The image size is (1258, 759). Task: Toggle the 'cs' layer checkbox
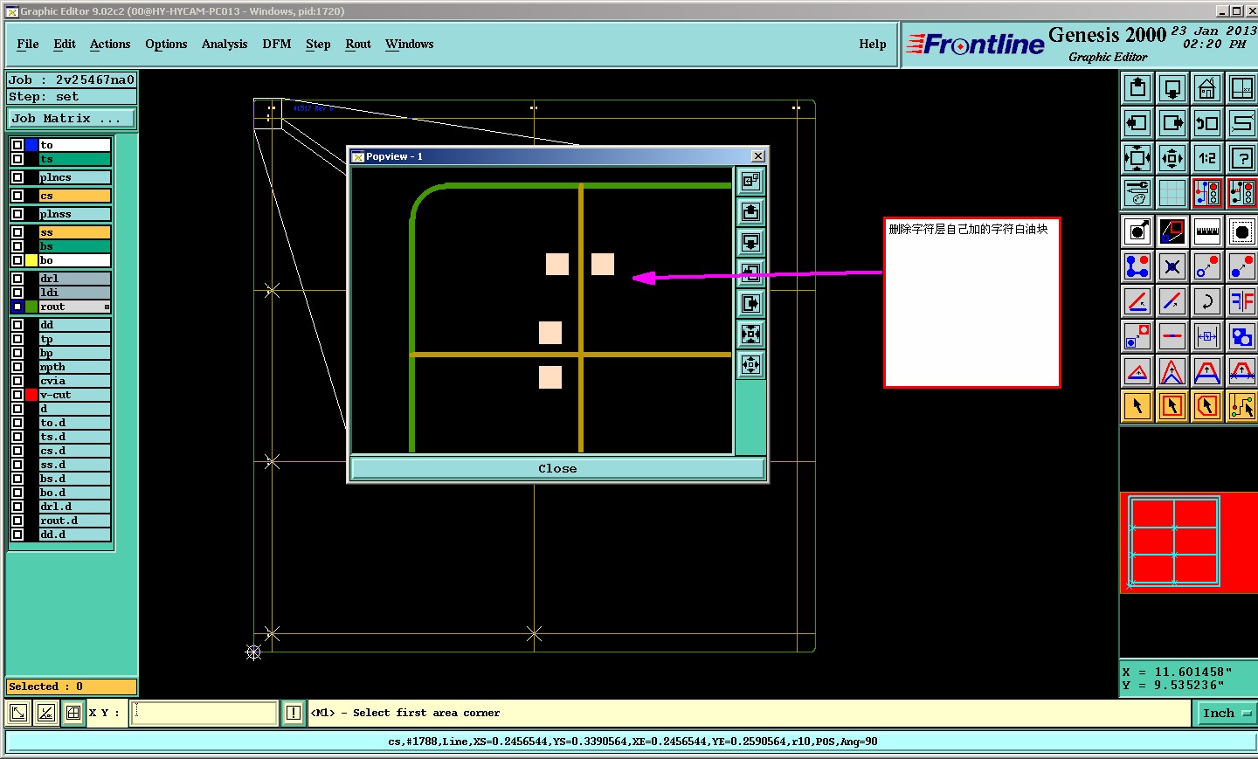point(17,196)
